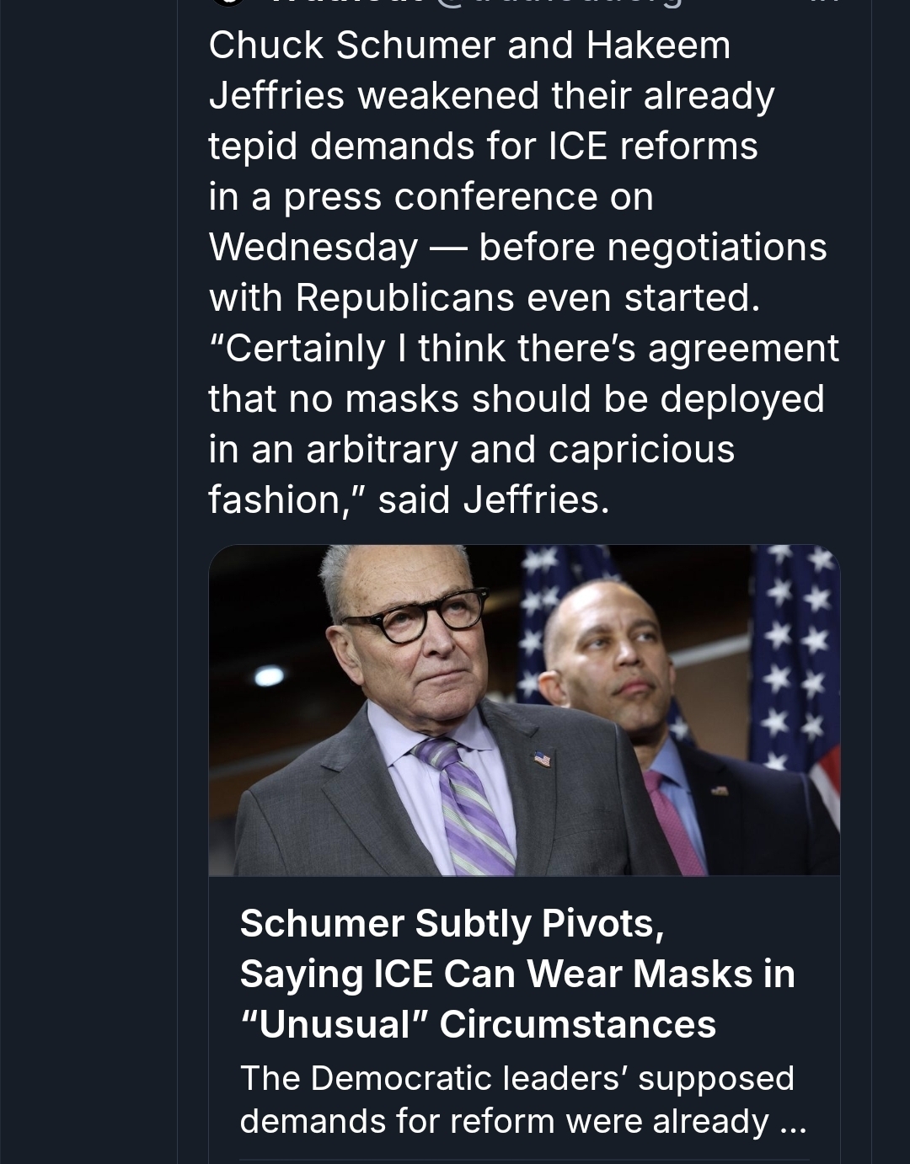Click the line "with Republicans even started."
The width and height of the screenshot is (910, 1164).
tap(484, 298)
